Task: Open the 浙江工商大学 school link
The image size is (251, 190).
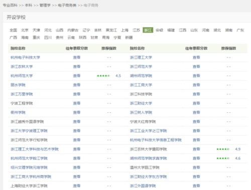Action: pyautogui.click(x=141, y=85)
